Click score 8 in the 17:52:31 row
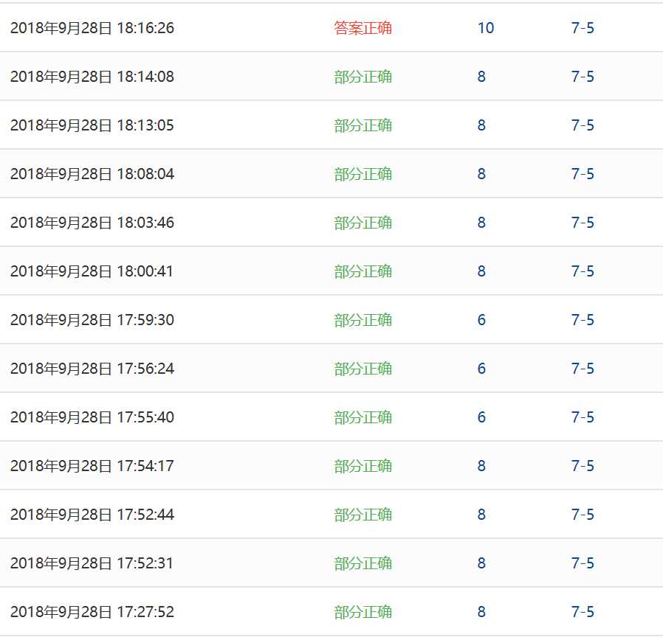Image resolution: width=663 pixels, height=637 pixels. pyautogui.click(x=481, y=563)
